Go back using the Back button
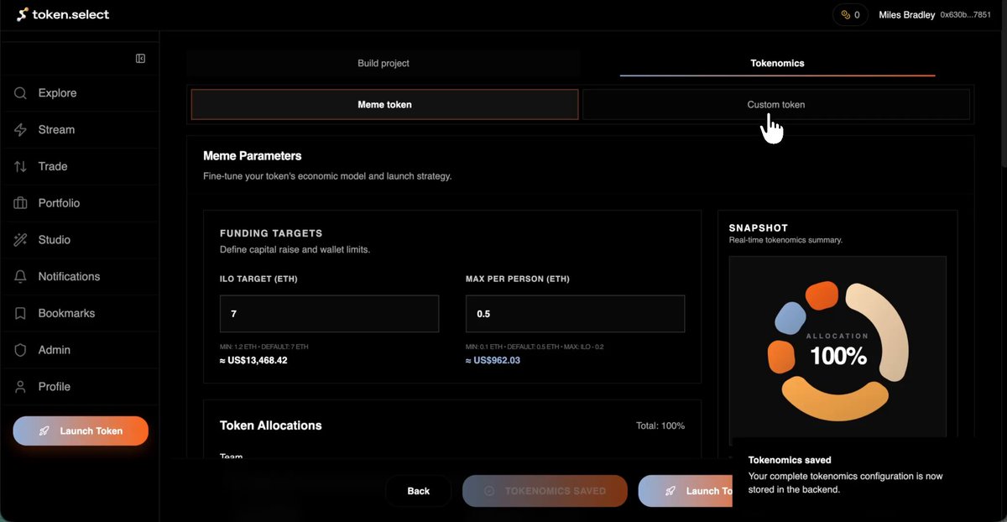1007x522 pixels. 419,491
